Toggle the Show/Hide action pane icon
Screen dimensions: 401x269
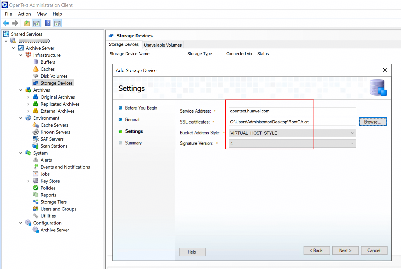(57, 23)
